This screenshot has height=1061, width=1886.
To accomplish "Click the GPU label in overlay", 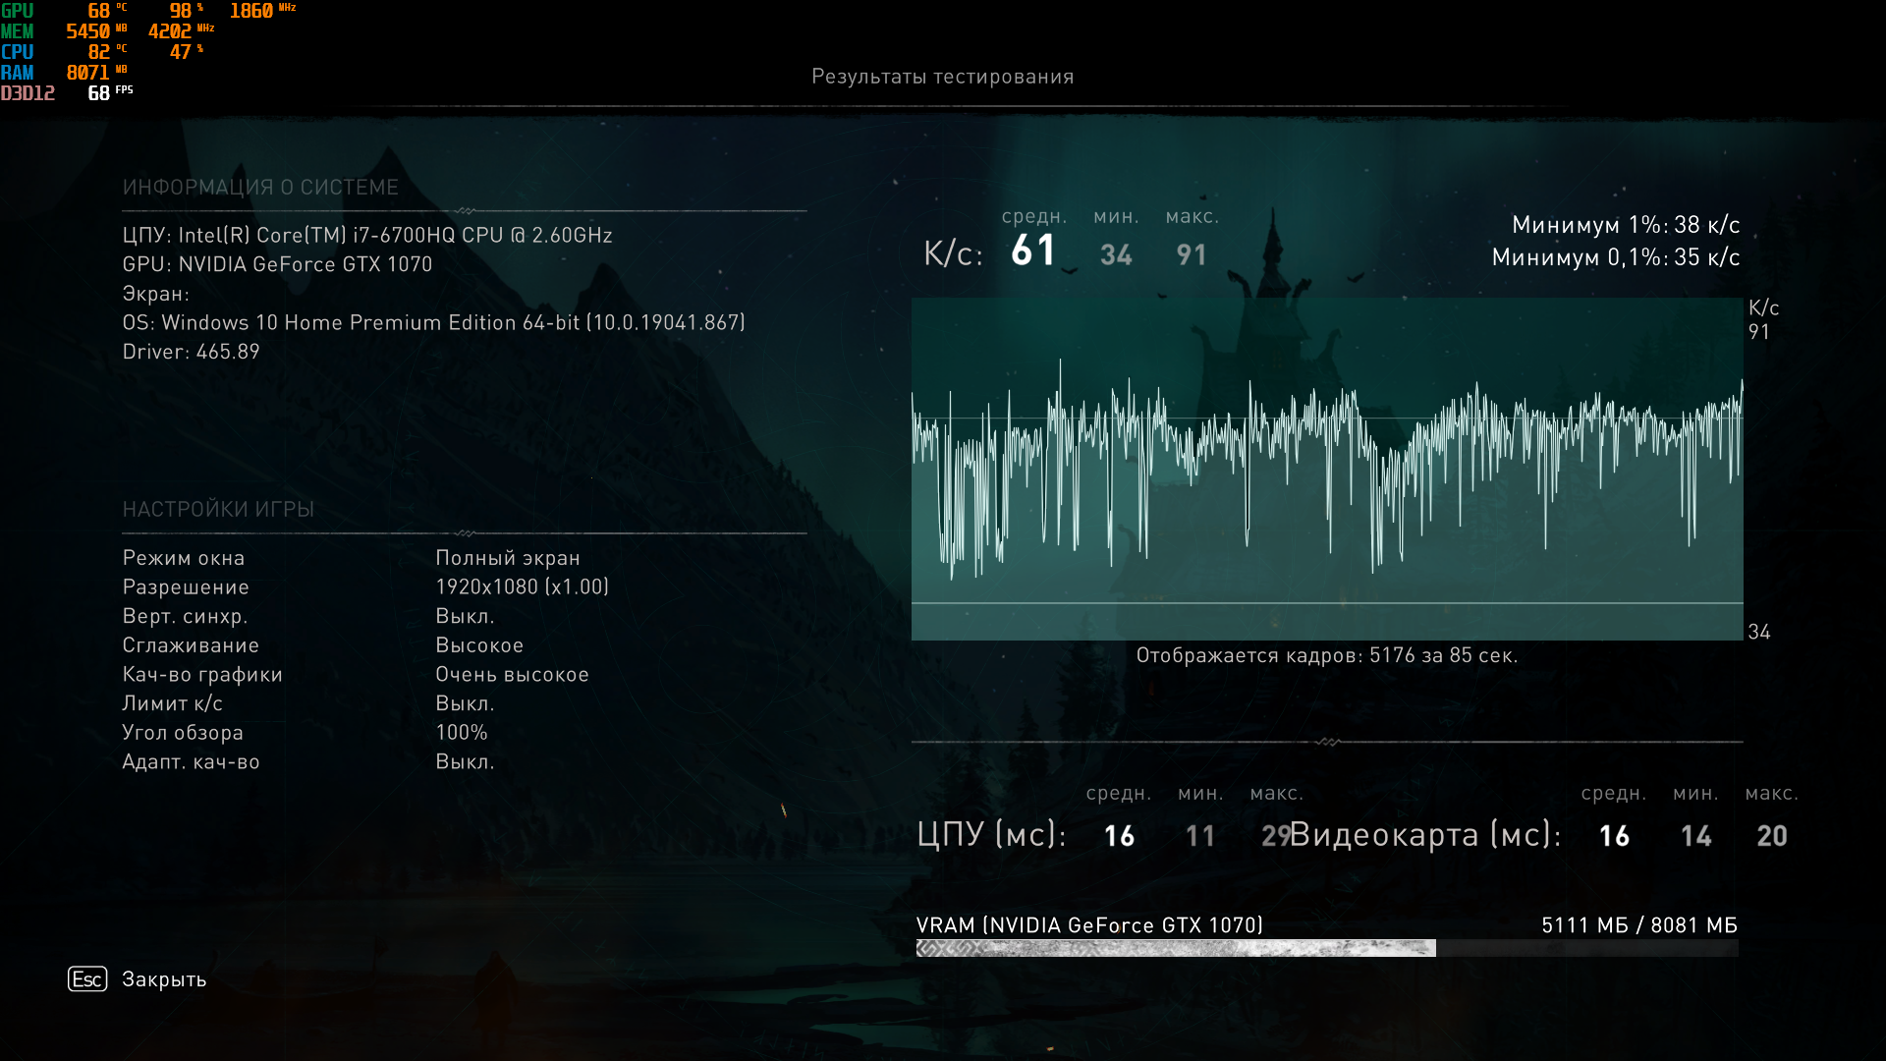I will coord(18,11).
